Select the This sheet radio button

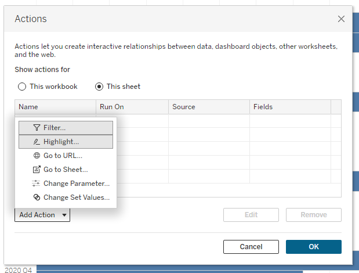pos(99,87)
